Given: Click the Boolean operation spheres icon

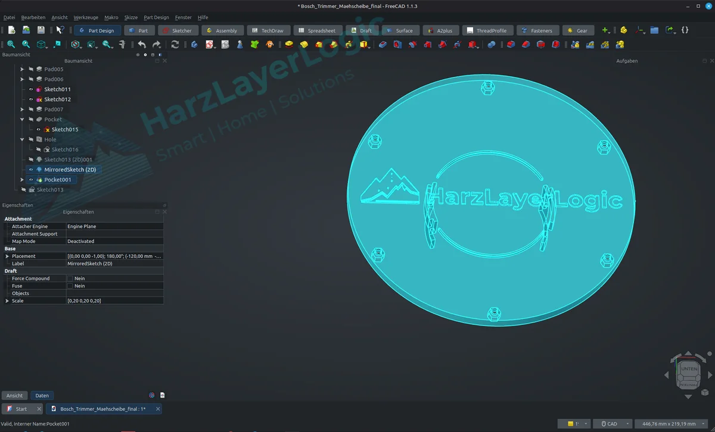Looking at the screenshot, I should 492,45.
